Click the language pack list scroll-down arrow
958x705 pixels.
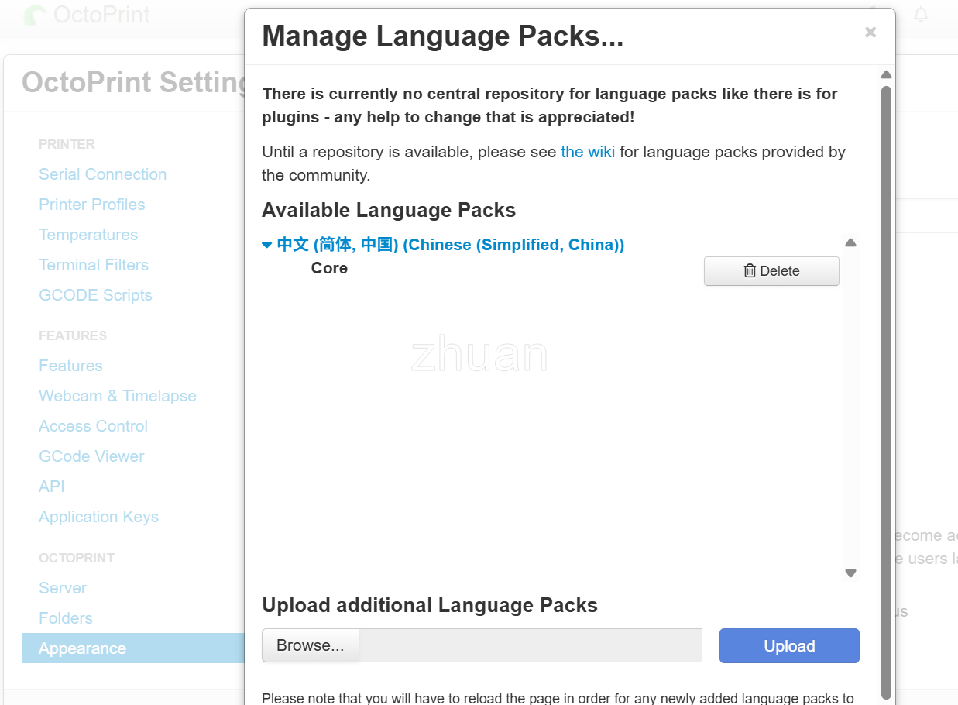click(x=850, y=573)
